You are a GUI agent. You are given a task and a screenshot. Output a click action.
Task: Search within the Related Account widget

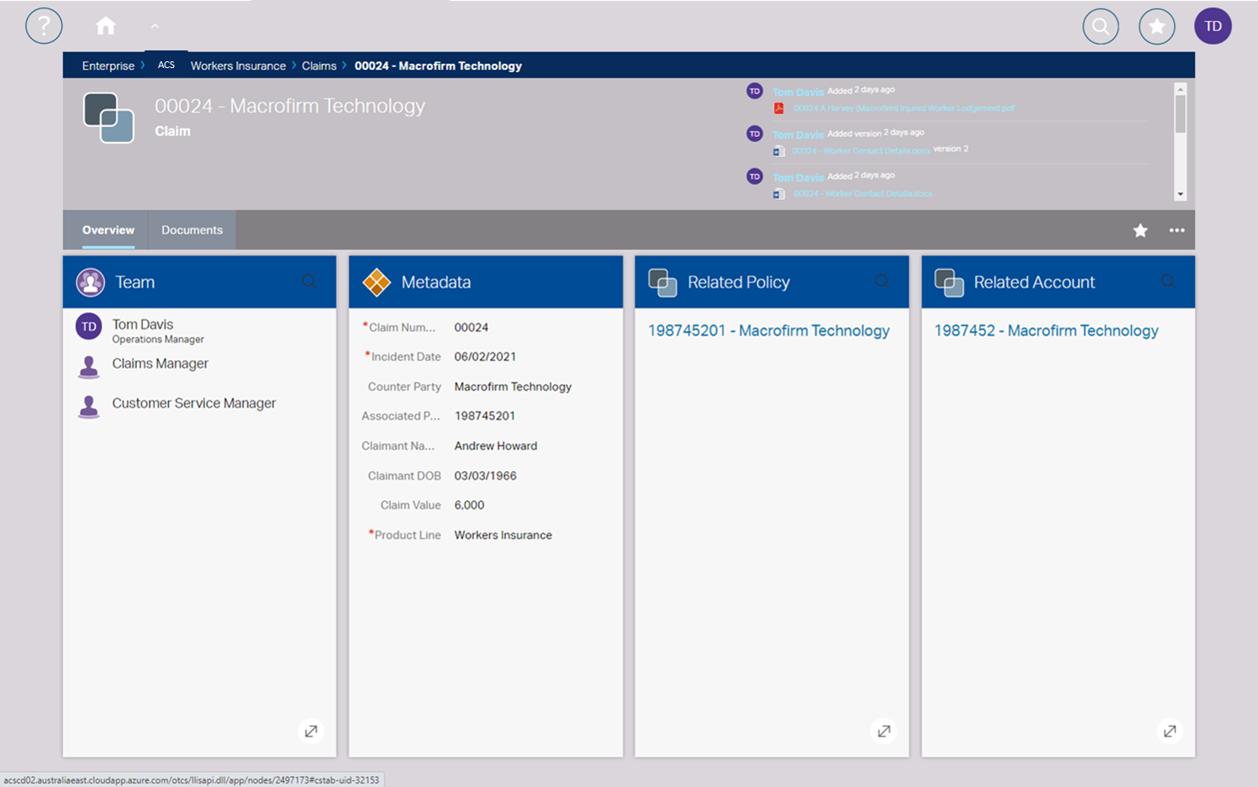coord(1168,282)
